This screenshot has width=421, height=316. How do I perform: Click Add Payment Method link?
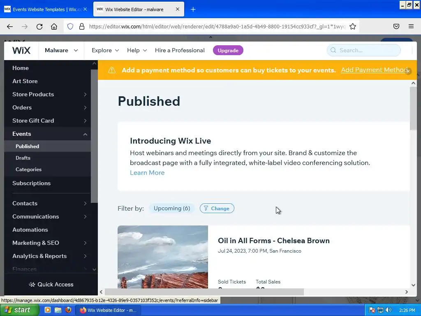[x=373, y=70]
